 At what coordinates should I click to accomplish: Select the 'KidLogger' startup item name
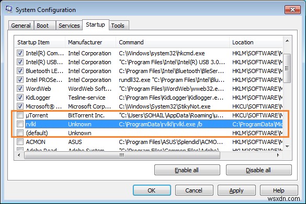pos(38,98)
